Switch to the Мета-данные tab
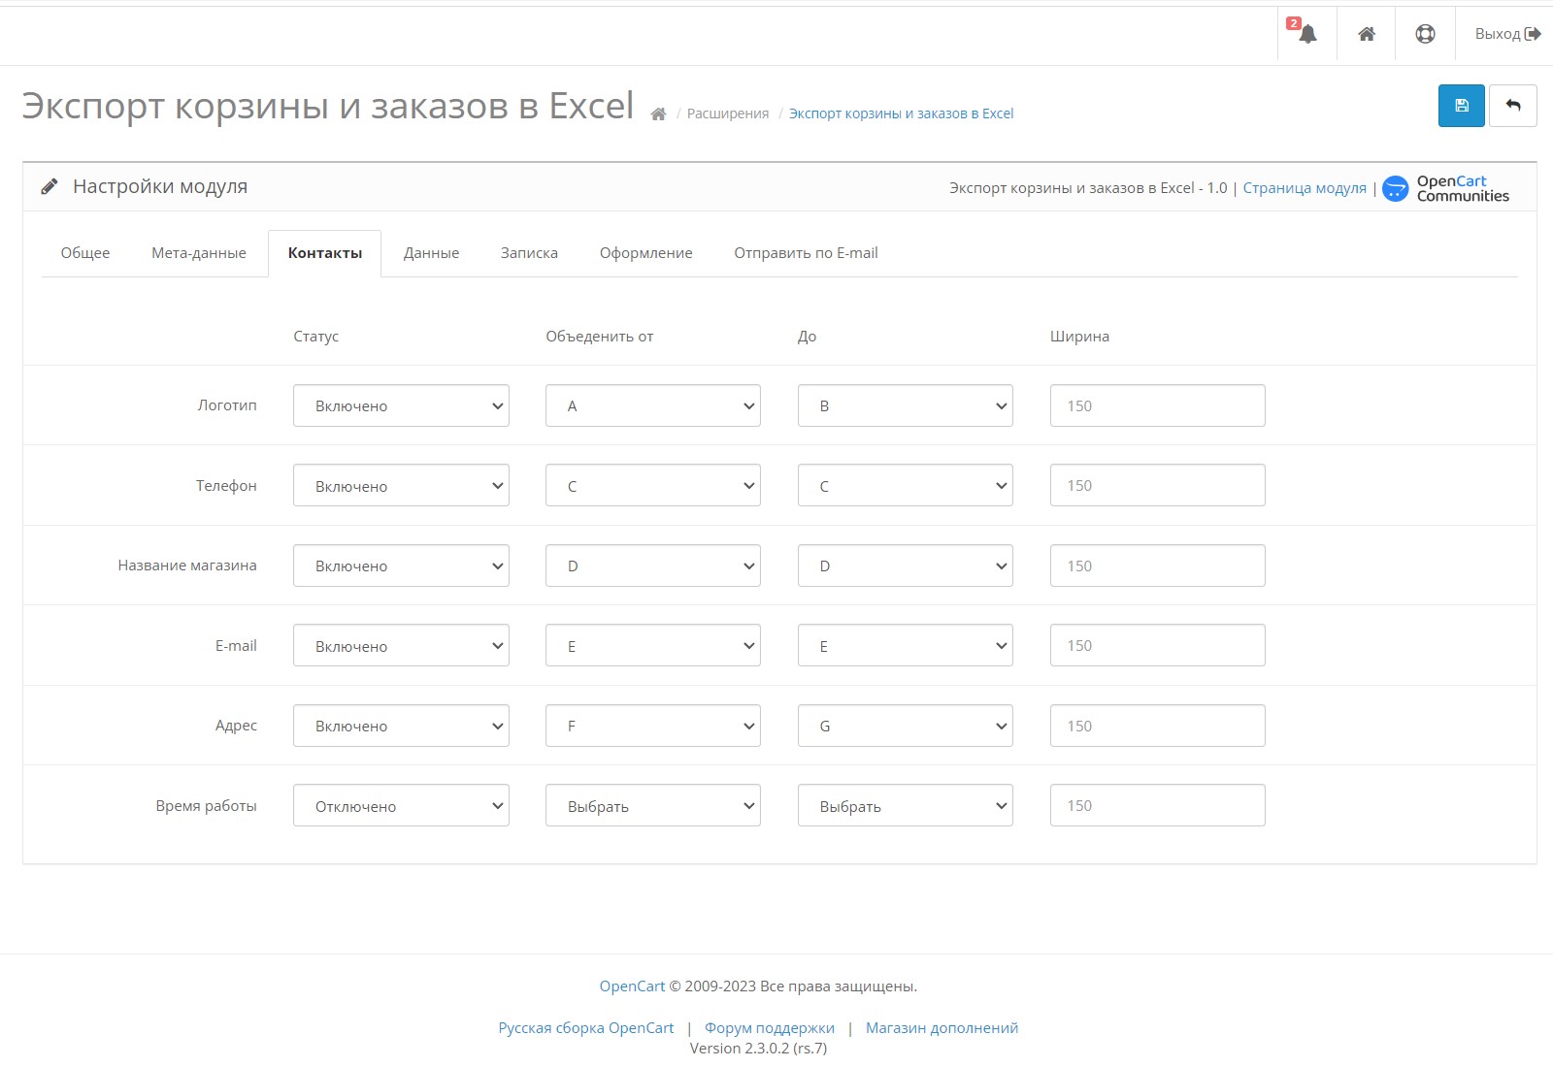Viewport: 1553px width, 1067px height. click(x=199, y=253)
